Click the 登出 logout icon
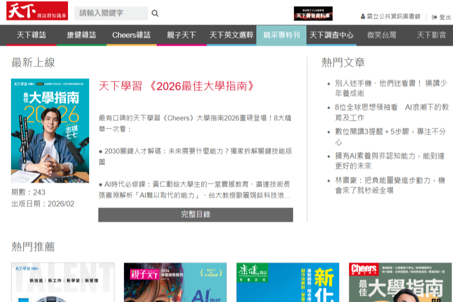 [434, 17]
